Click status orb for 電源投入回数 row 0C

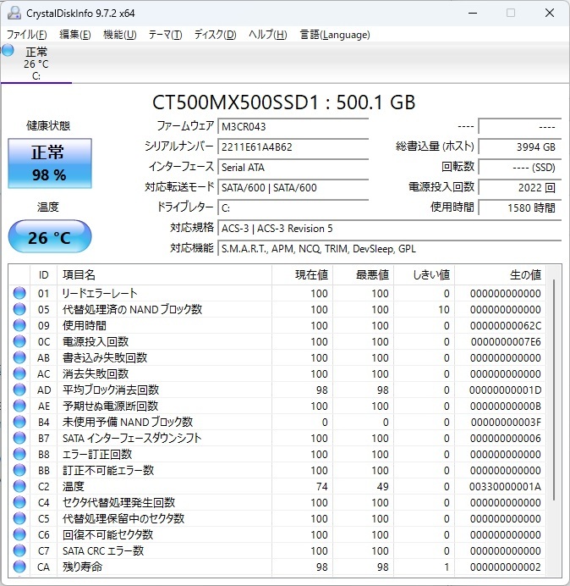(x=19, y=342)
